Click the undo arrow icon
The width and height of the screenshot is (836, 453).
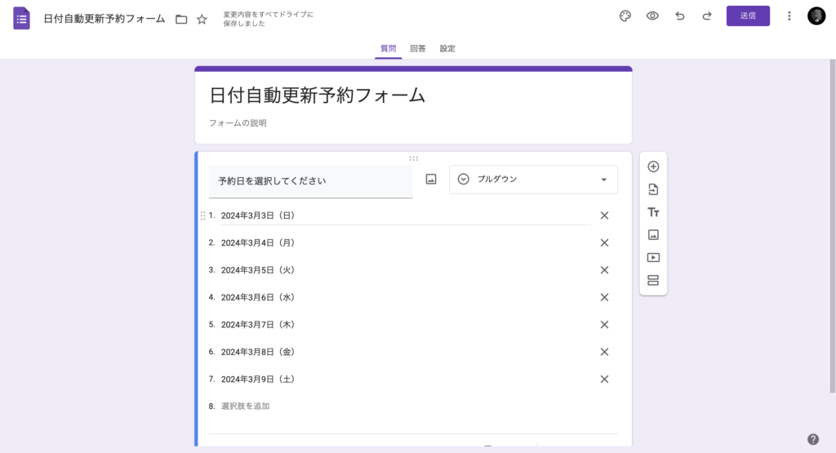pos(679,16)
